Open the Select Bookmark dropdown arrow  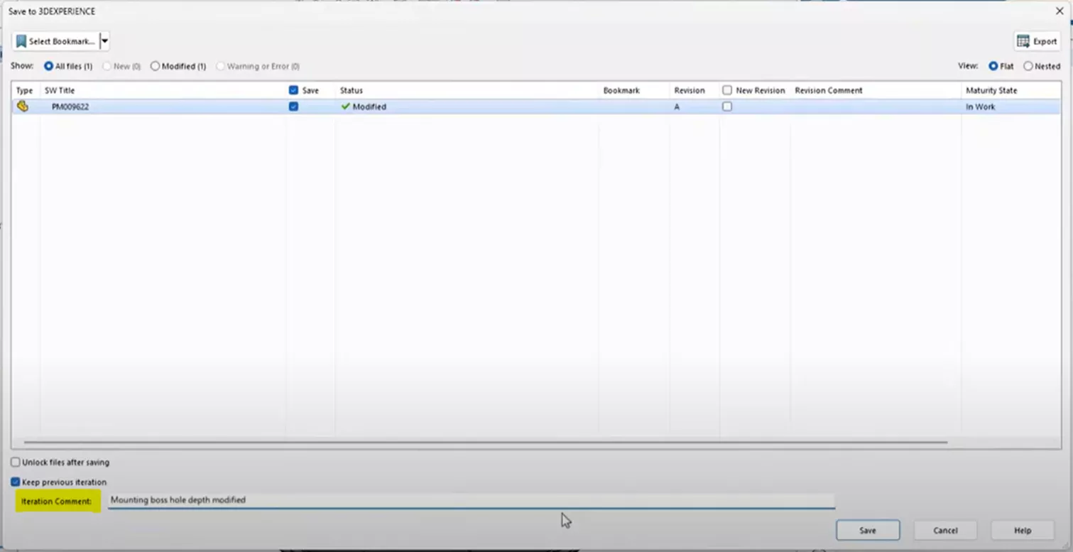click(x=104, y=41)
